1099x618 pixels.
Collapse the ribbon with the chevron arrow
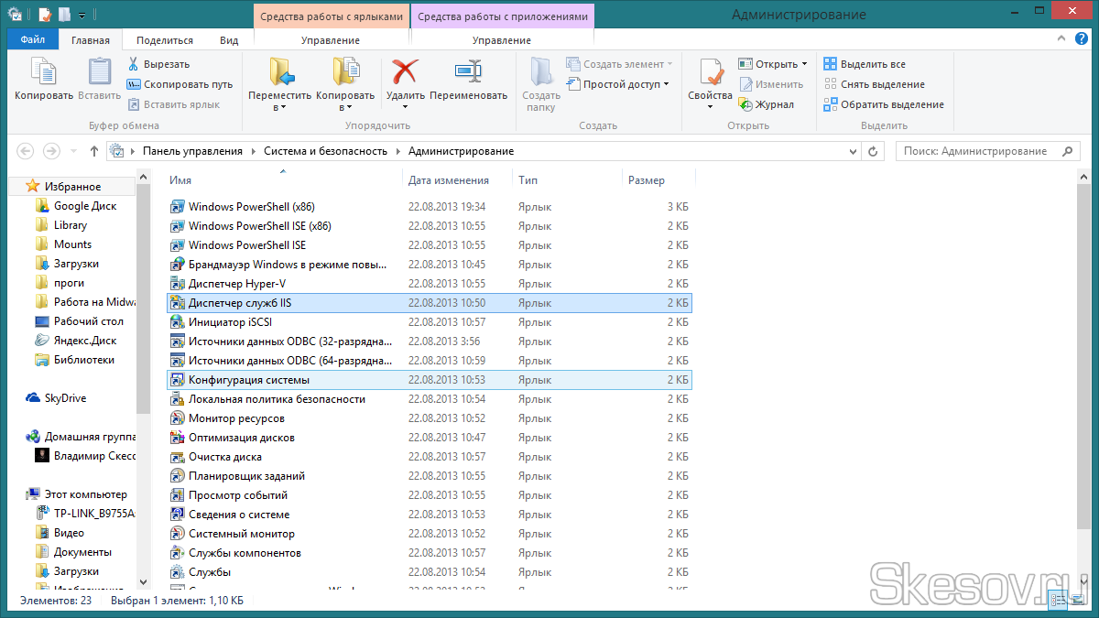pyautogui.click(x=1062, y=40)
